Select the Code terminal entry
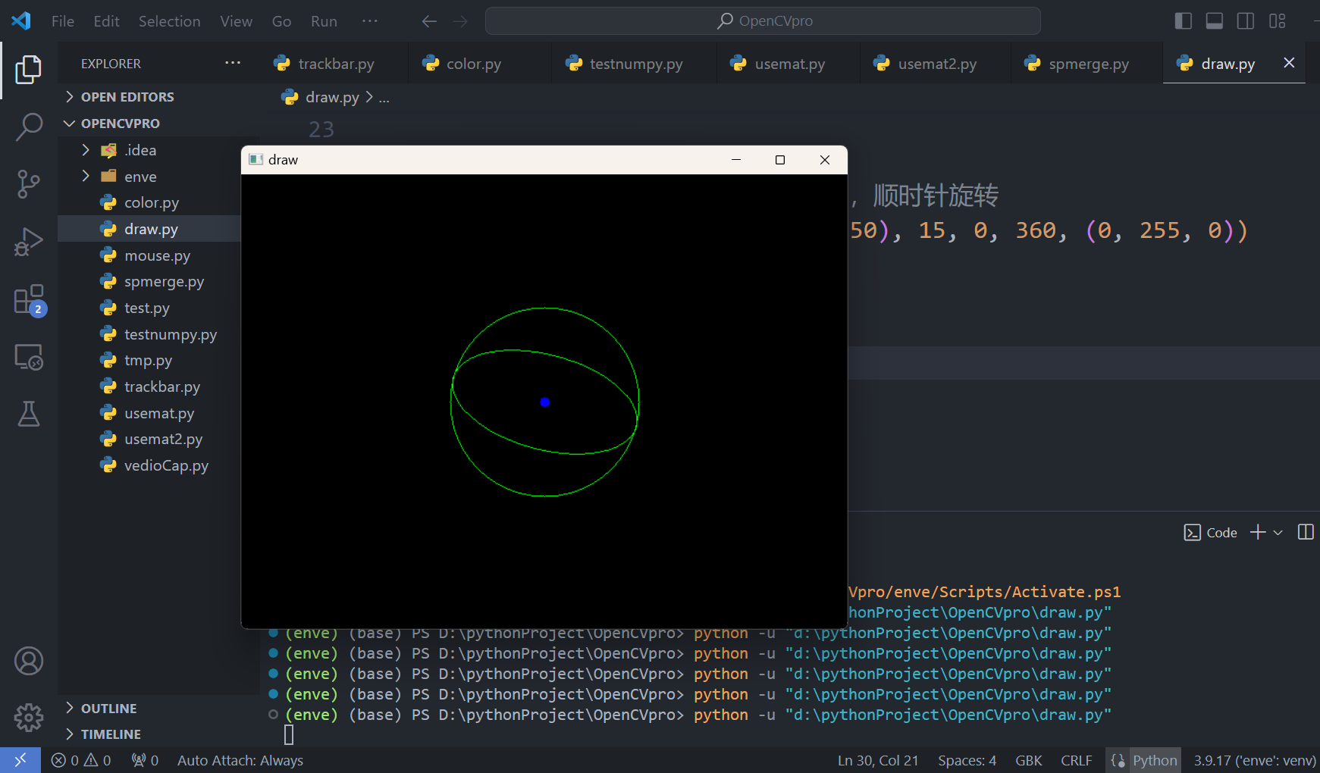The width and height of the screenshot is (1320, 773). (1210, 533)
